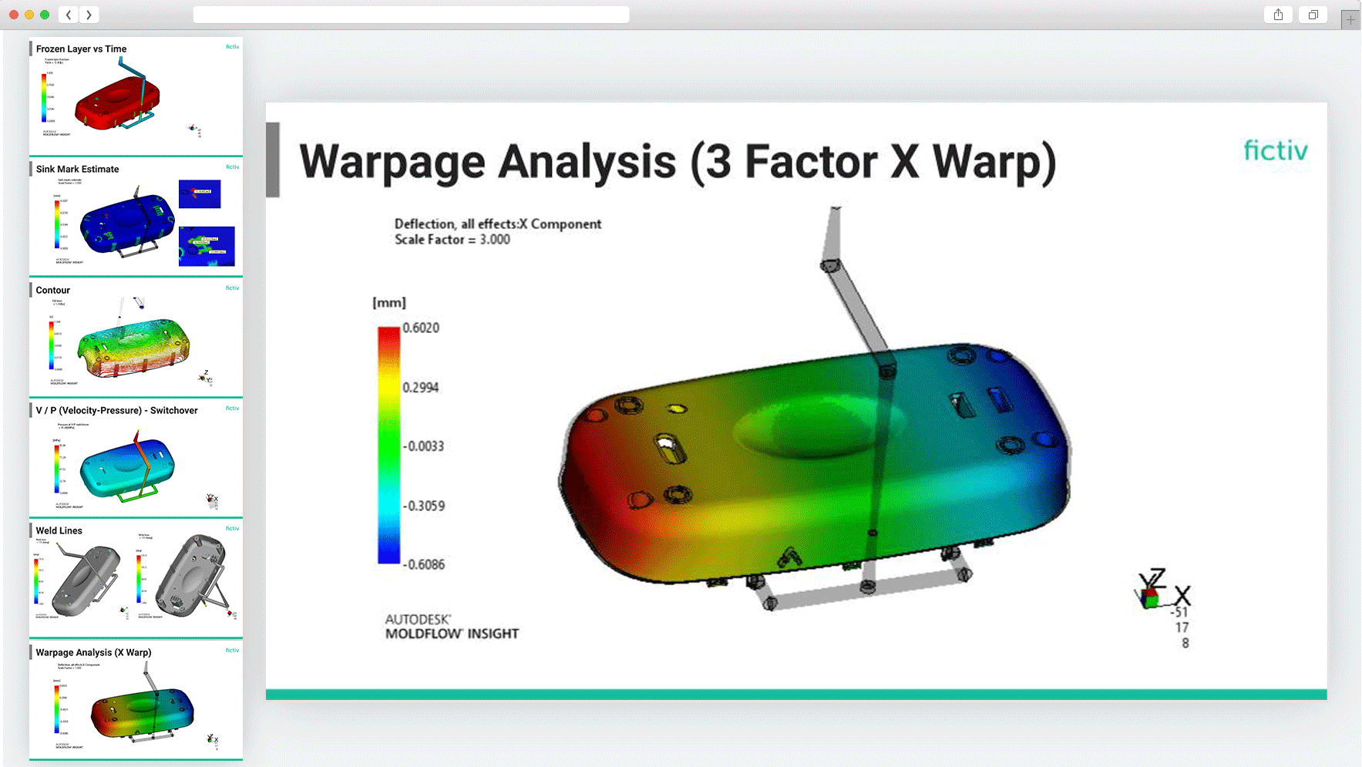
Task: Click the red close traffic light
Action: 13,13
